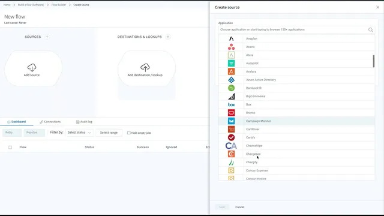Image resolution: width=384 pixels, height=216 pixels.
Task: Open Build a flow (Software) breadcrumb link
Action: tap(31, 5)
